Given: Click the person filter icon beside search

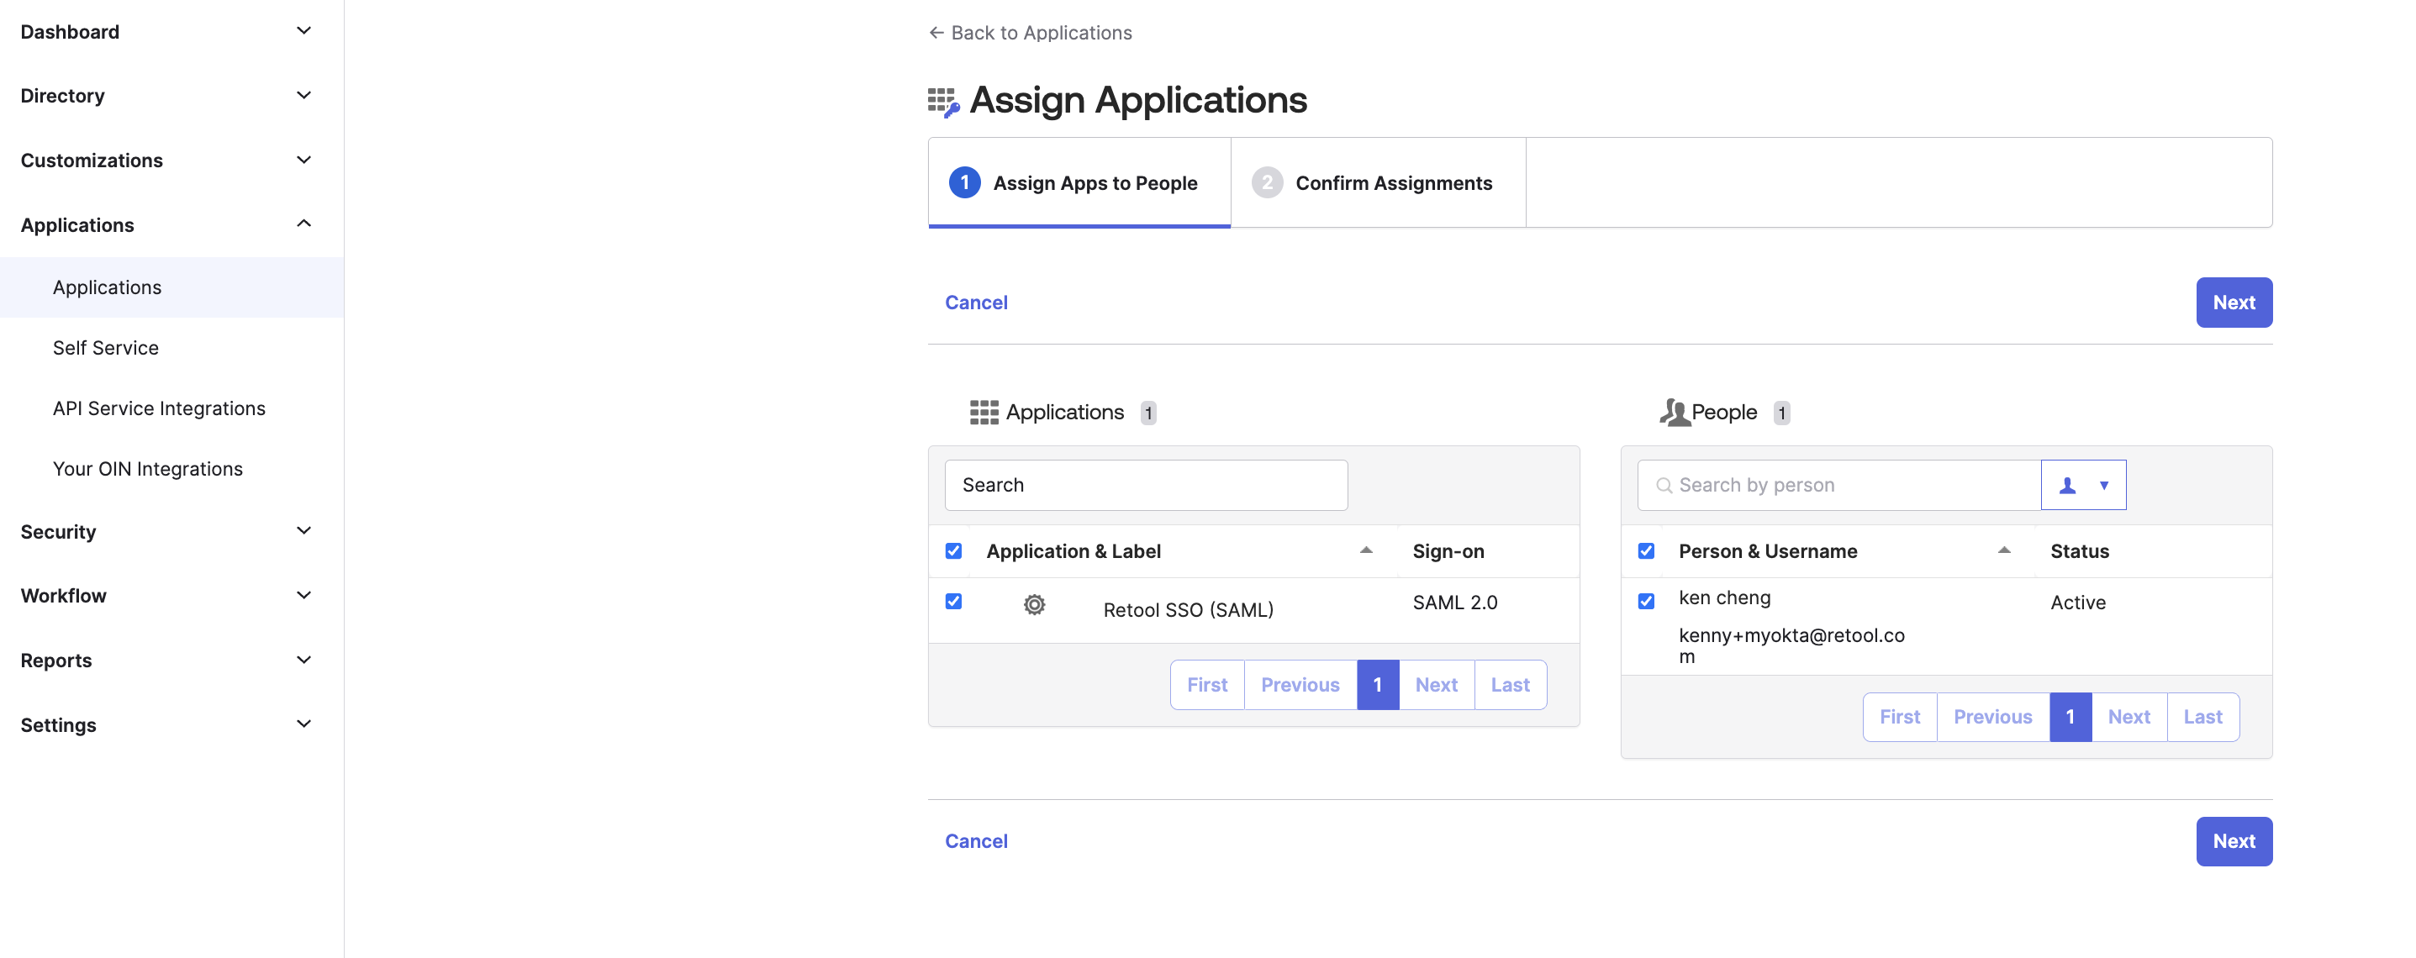Looking at the screenshot, I should pyautogui.click(x=2067, y=485).
